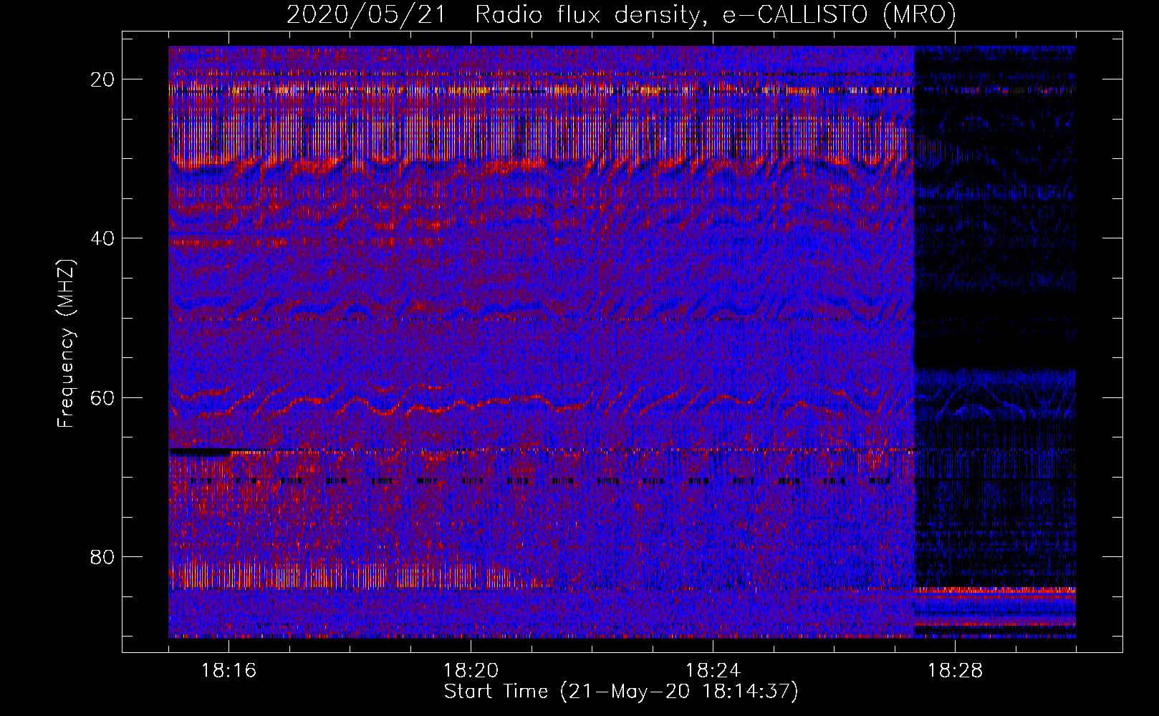Click the 18:20 time tick label
1159x716 pixels.
click(x=471, y=671)
